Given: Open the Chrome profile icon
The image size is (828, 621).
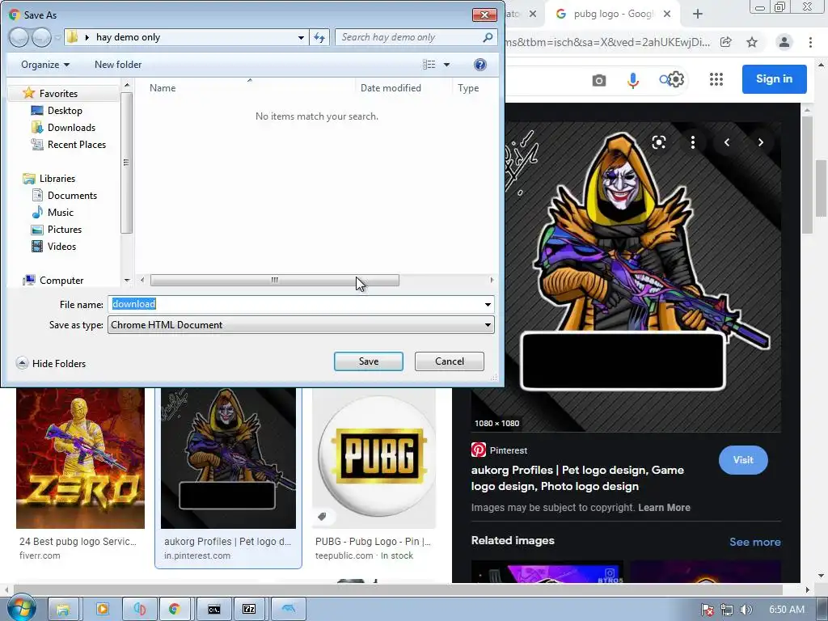Looking at the screenshot, I should pos(784,42).
